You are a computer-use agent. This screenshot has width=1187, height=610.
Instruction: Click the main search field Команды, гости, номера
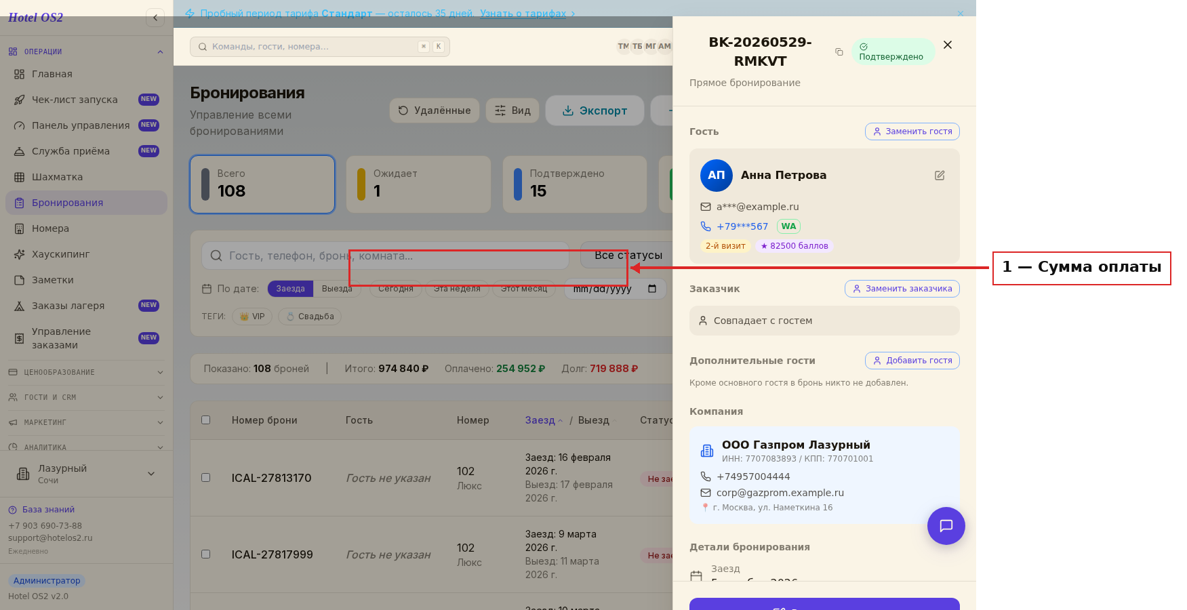tap(320, 47)
